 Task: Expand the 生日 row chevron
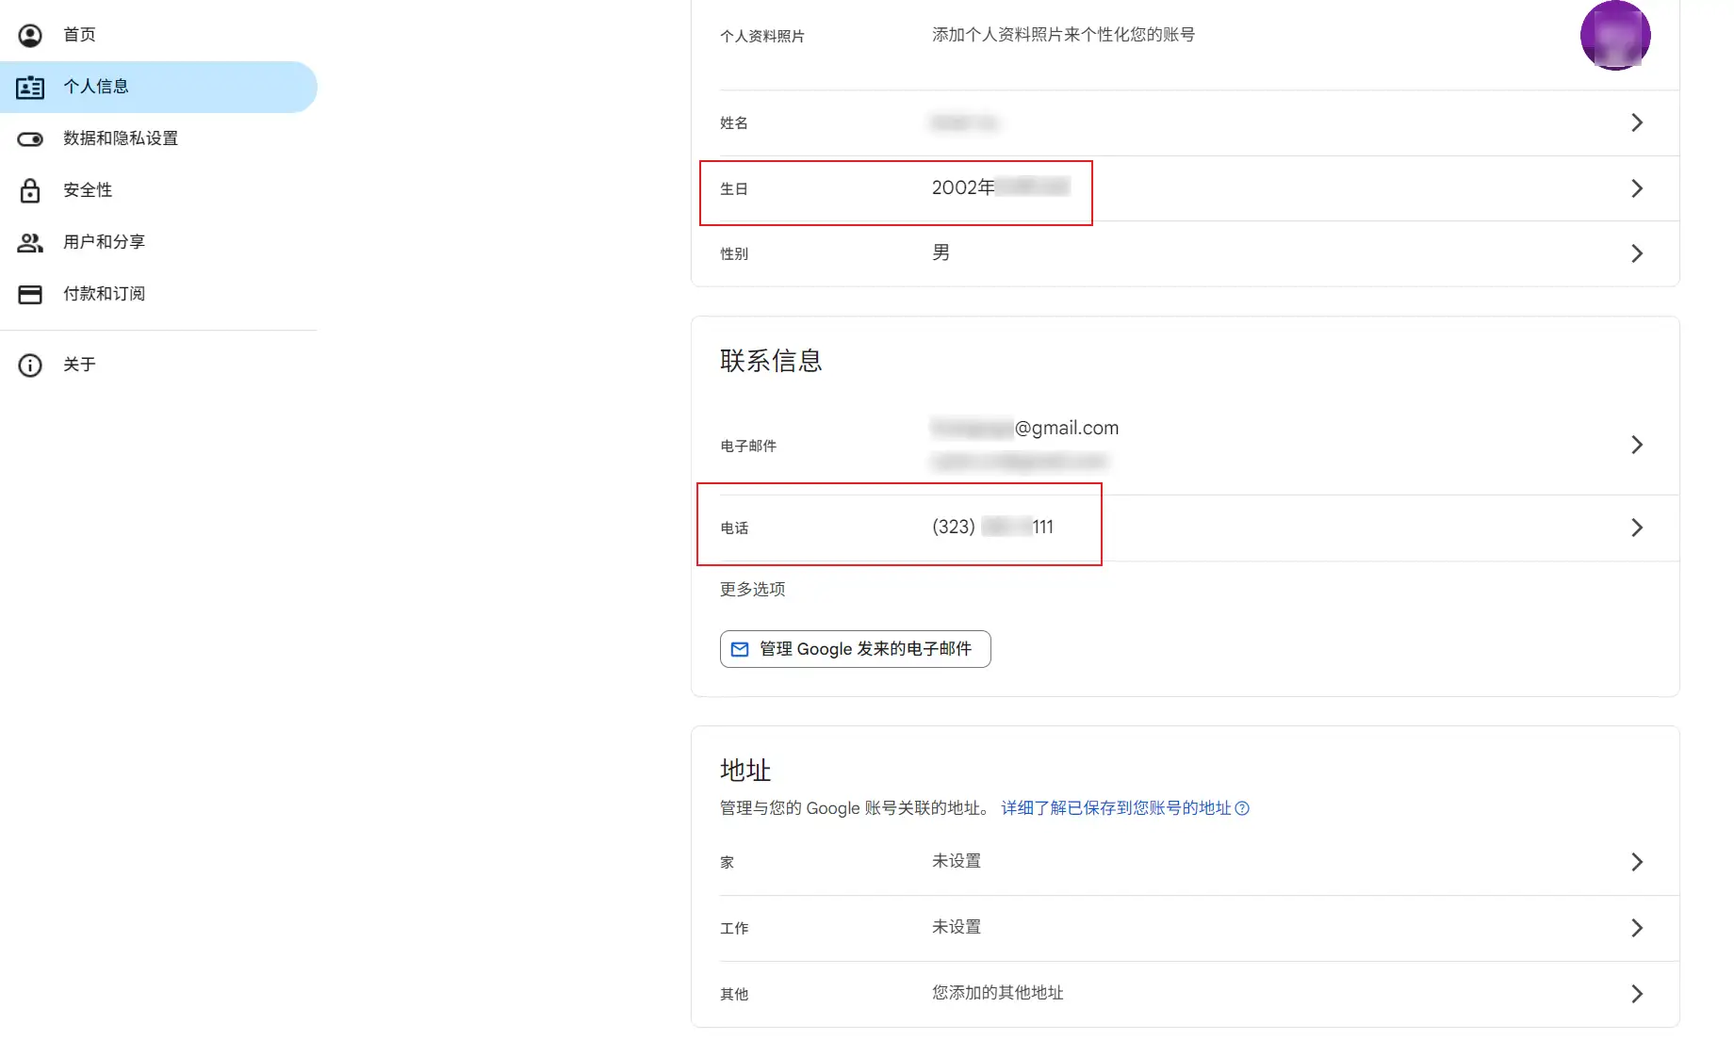pyautogui.click(x=1636, y=188)
